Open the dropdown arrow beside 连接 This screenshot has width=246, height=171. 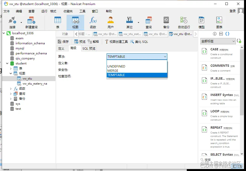click(21, 22)
